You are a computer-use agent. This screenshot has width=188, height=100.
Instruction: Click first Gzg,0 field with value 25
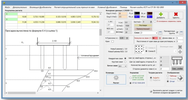pyautogui.click(x=123, y=14)
